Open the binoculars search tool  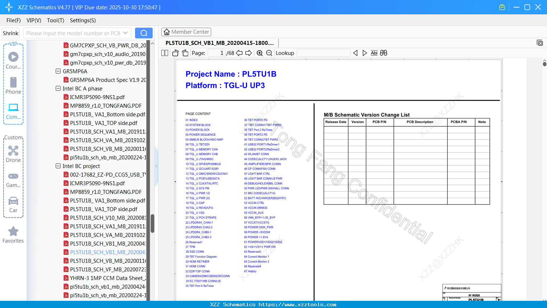pyautogui.click(x=384, y=53)
